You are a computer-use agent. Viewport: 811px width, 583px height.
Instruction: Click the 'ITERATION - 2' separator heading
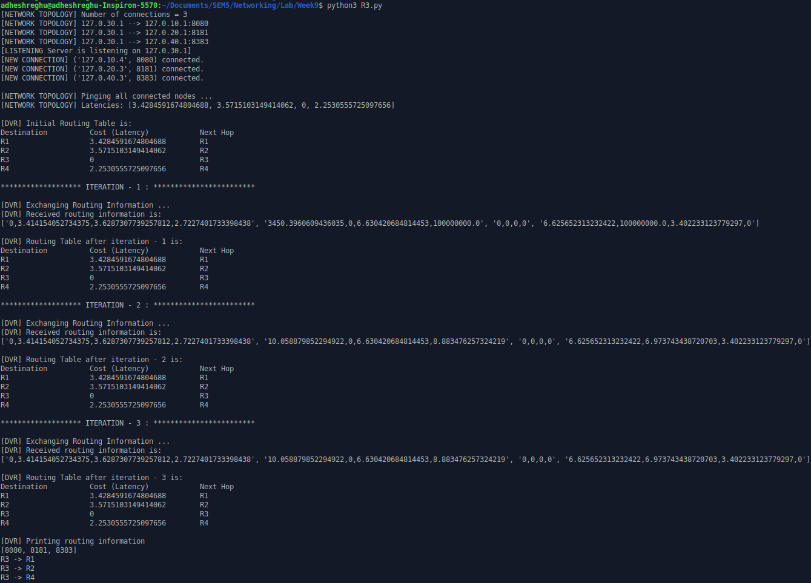tap(128, 305)
